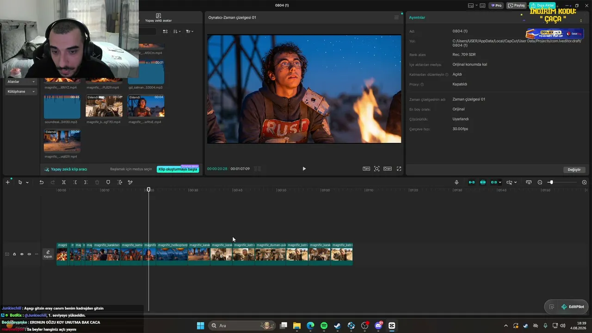The height and width of the screenshot is (333, 592).
Task: Click the taskbar search box
Action: pyautogui.click(x=242, y=326)
